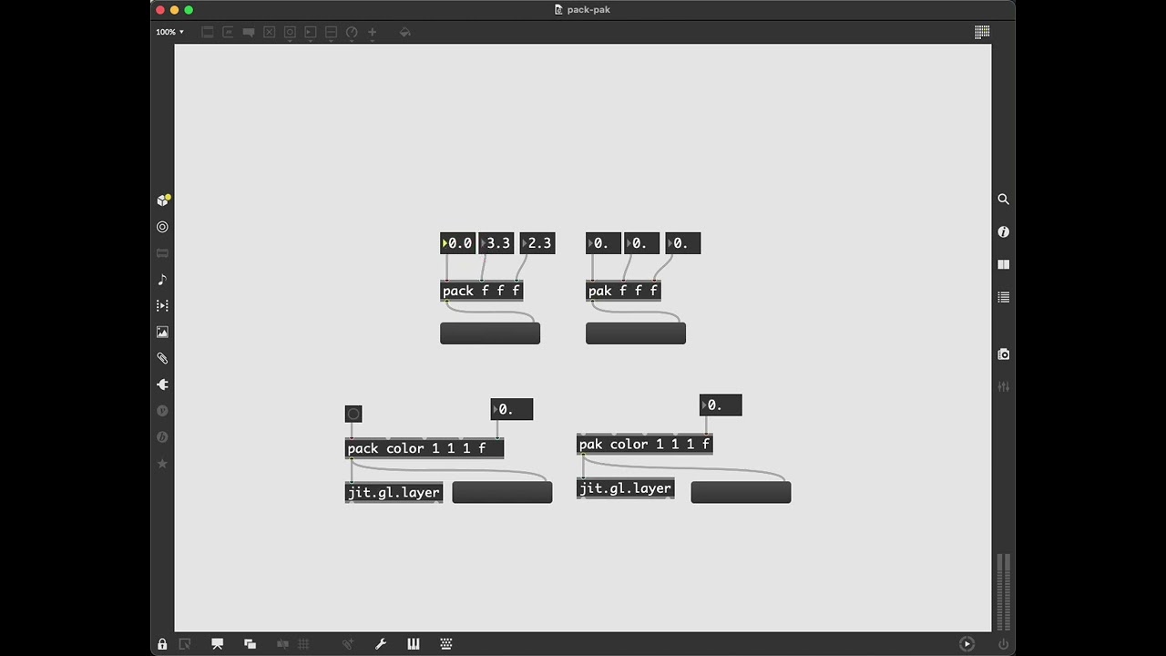Open the paint bucket format palette
This screenshot has width=1166, height=656.
pos(405,32)
